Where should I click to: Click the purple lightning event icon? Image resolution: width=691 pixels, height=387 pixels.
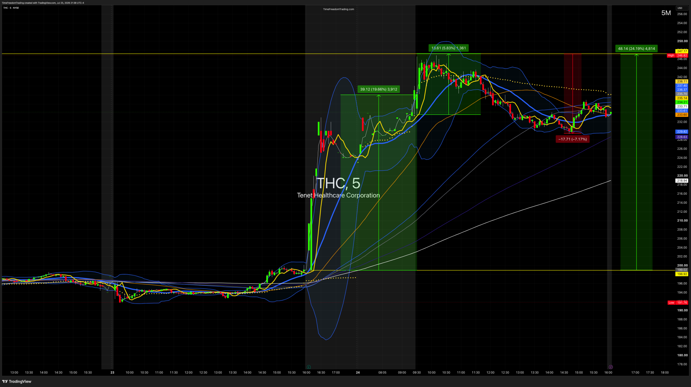611,367
